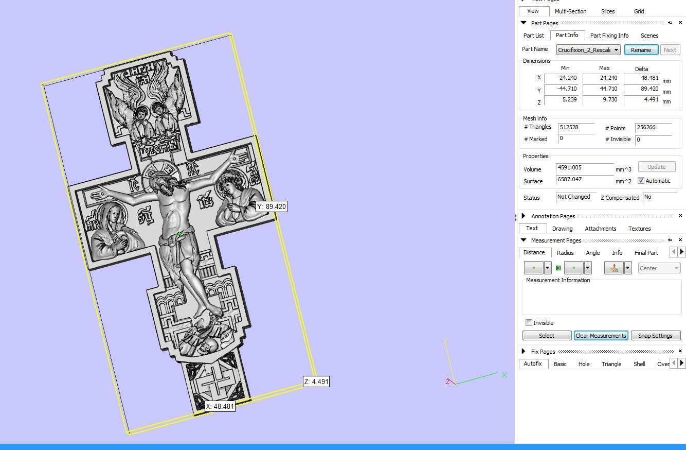Select the Distance measurement tab
Image resolution: width=686 pixels, height=450 pixels.
[x=534, y=252]
